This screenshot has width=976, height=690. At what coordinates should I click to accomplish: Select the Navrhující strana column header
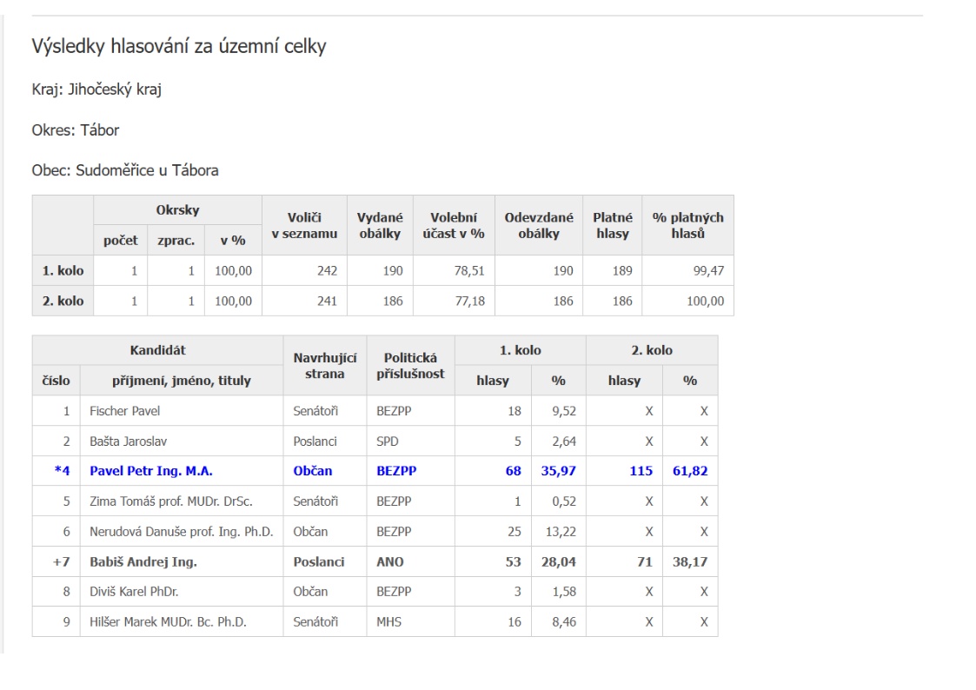pos(324,365)
